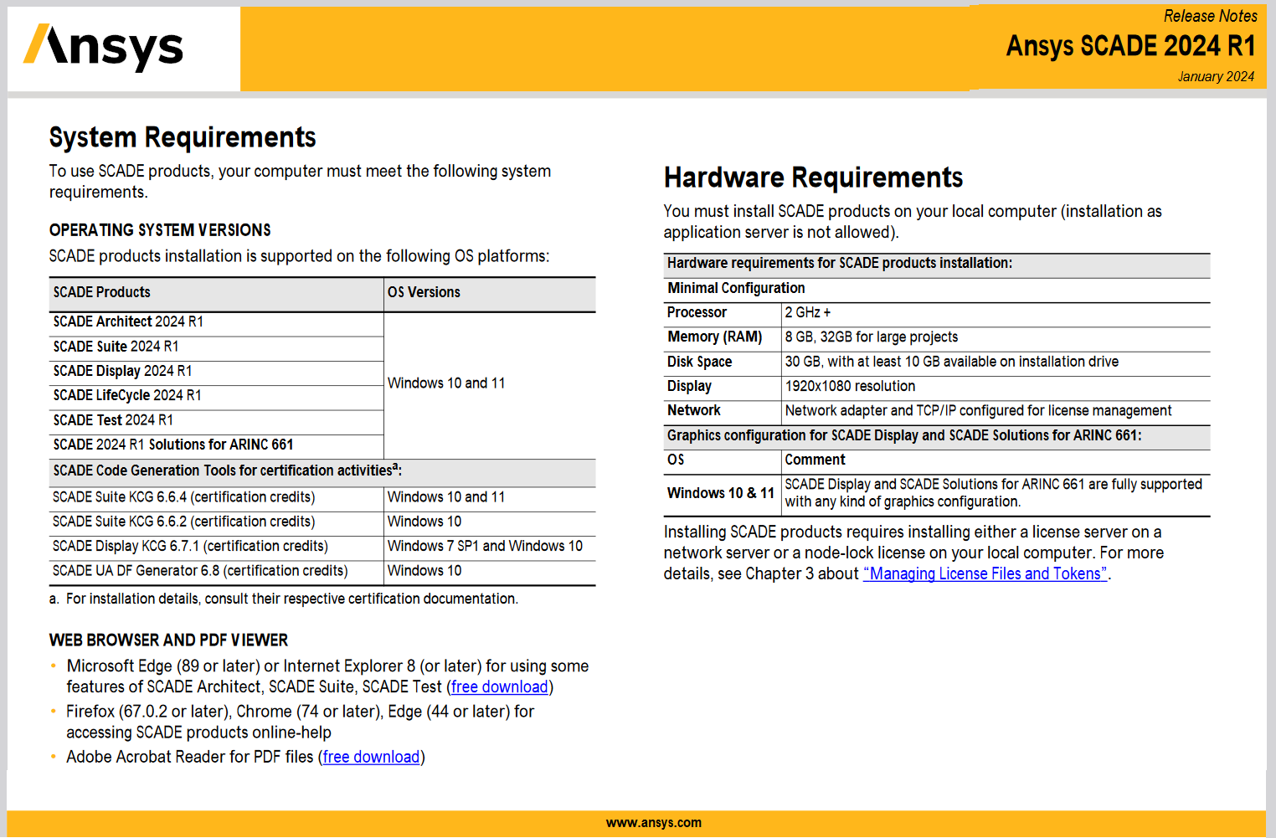
Task: Select OPERATING SYSTEM VERSIONS subheading
Action: (160, 230)
